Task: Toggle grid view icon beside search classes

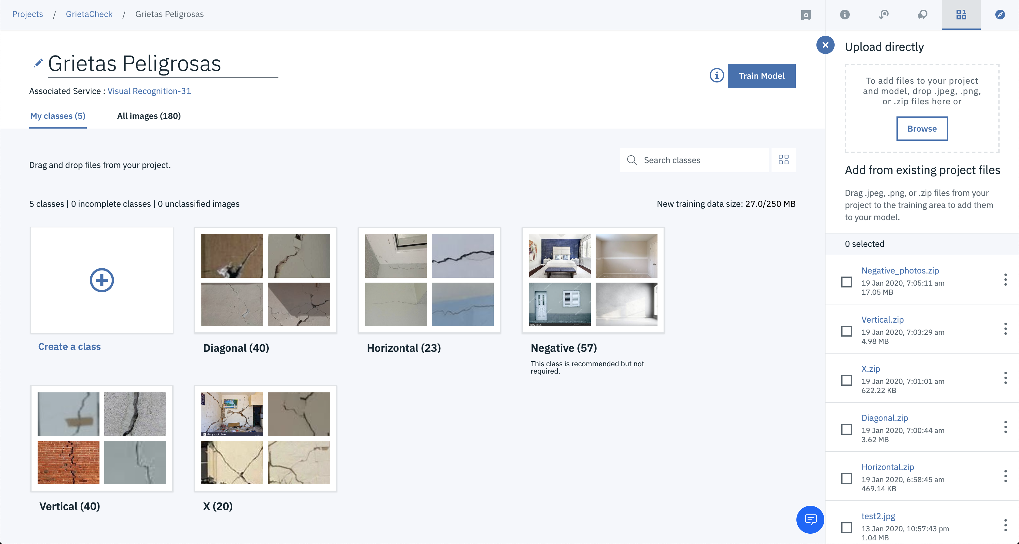Action: [783, 160]
